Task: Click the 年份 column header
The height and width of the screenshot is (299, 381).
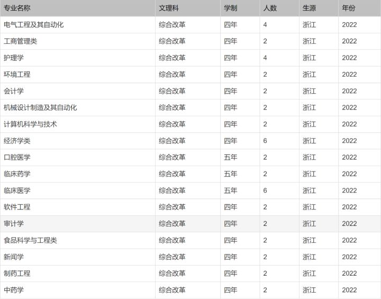Action: tap(349, 8)
